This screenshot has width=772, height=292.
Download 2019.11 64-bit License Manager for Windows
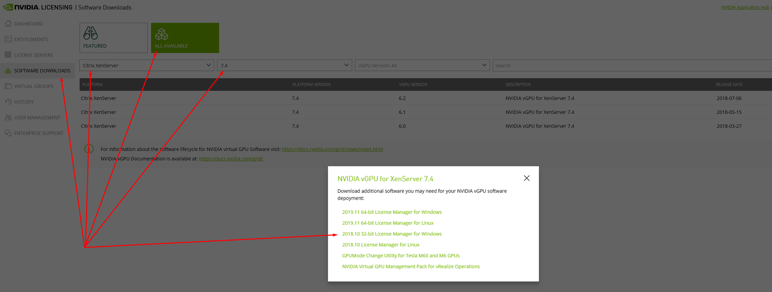(392, 212)
